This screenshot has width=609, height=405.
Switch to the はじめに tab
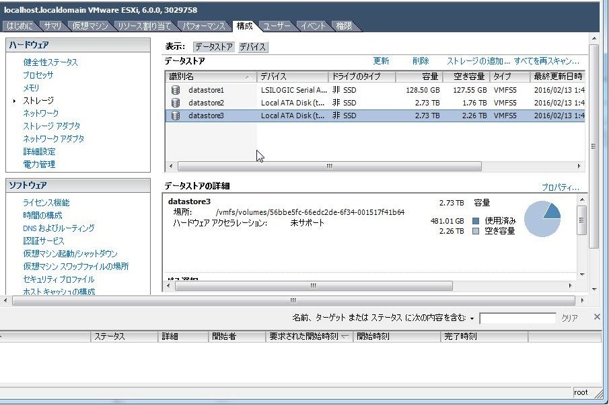[x=20, y=26]
